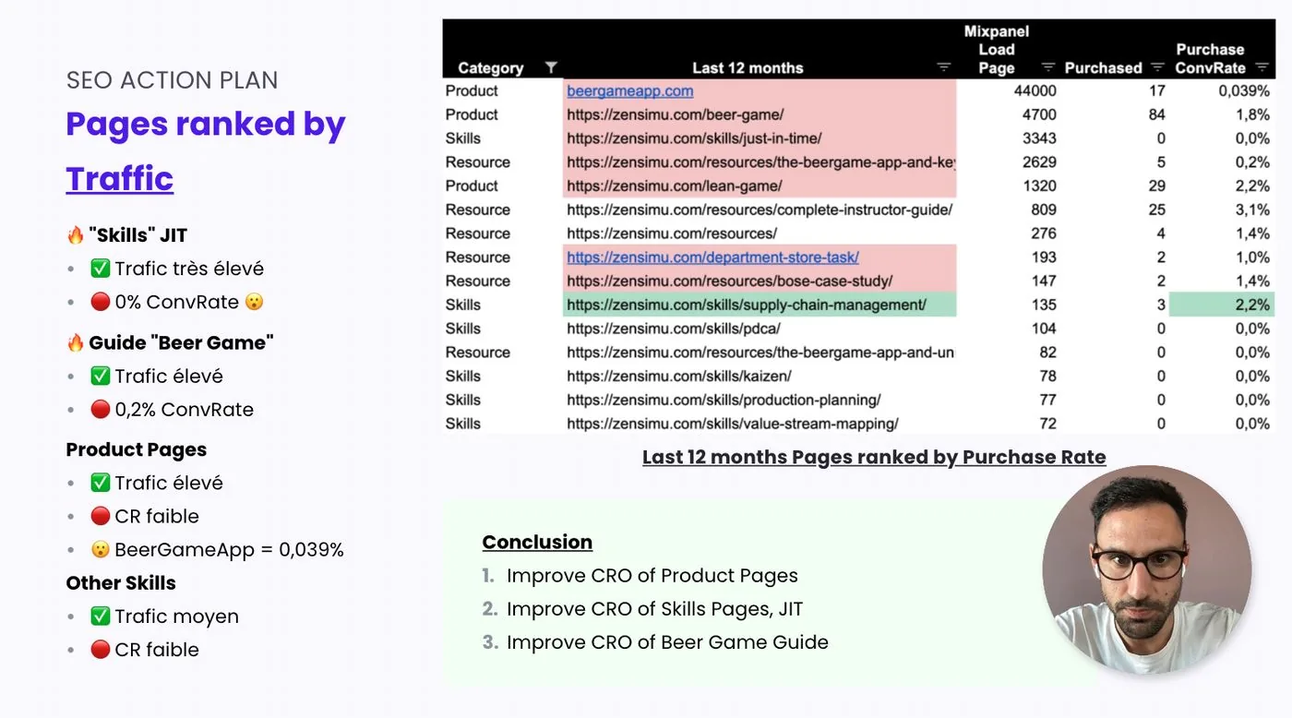Select Improve CRO of Product Pages conclusion

(x=652, y=576)
